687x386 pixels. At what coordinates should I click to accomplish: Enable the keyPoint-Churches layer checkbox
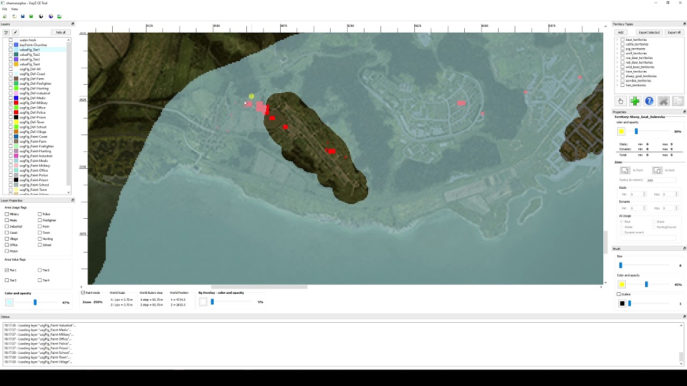[11, 45]
